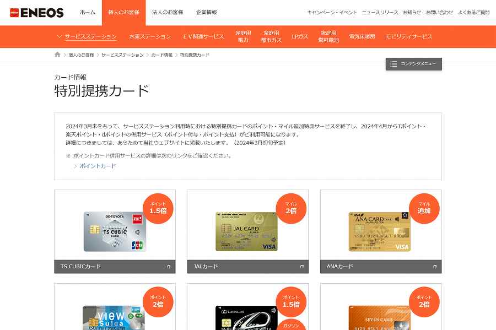
Task: Open the お問い合わせ link
Action: [439, 12]
